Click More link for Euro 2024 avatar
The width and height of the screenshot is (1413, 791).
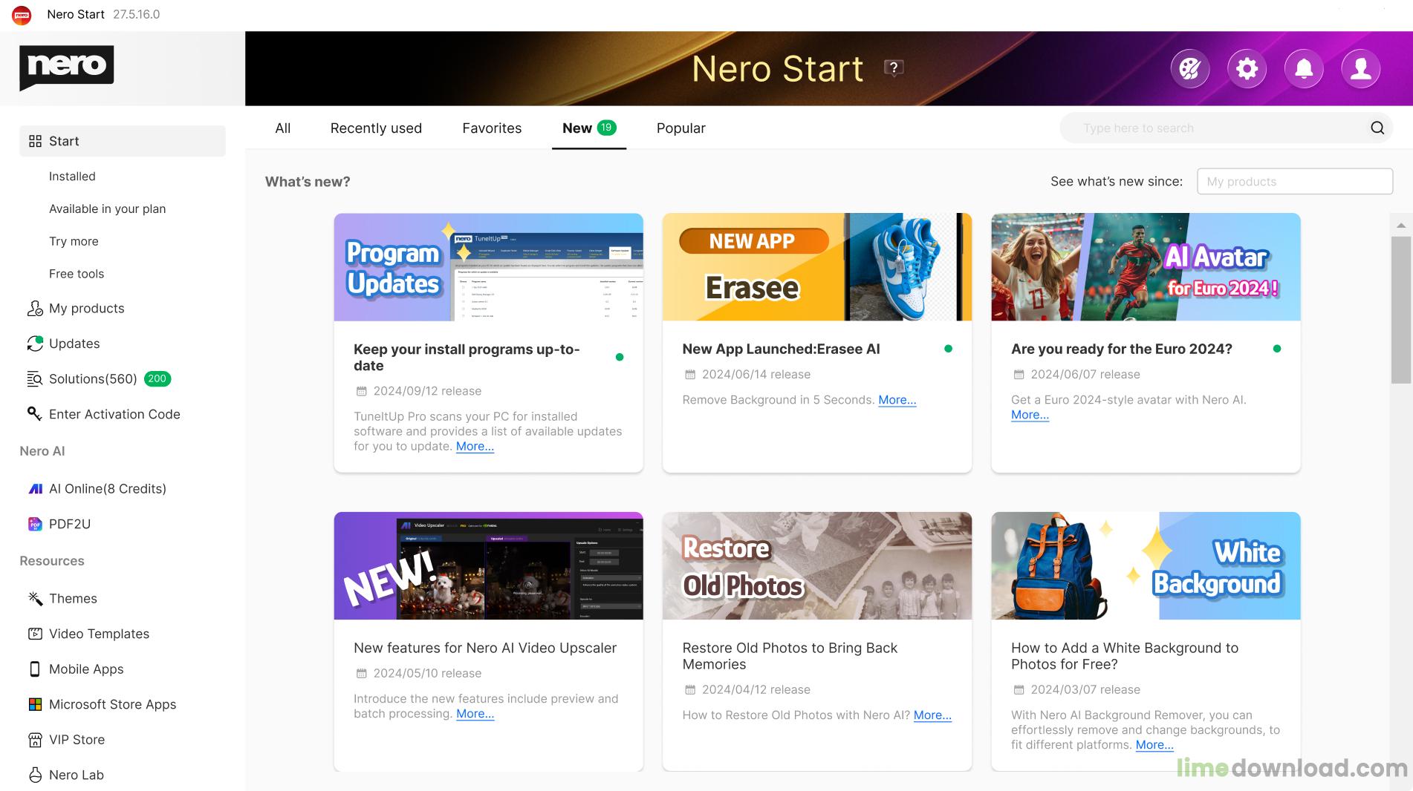[x=1030, y=415]
